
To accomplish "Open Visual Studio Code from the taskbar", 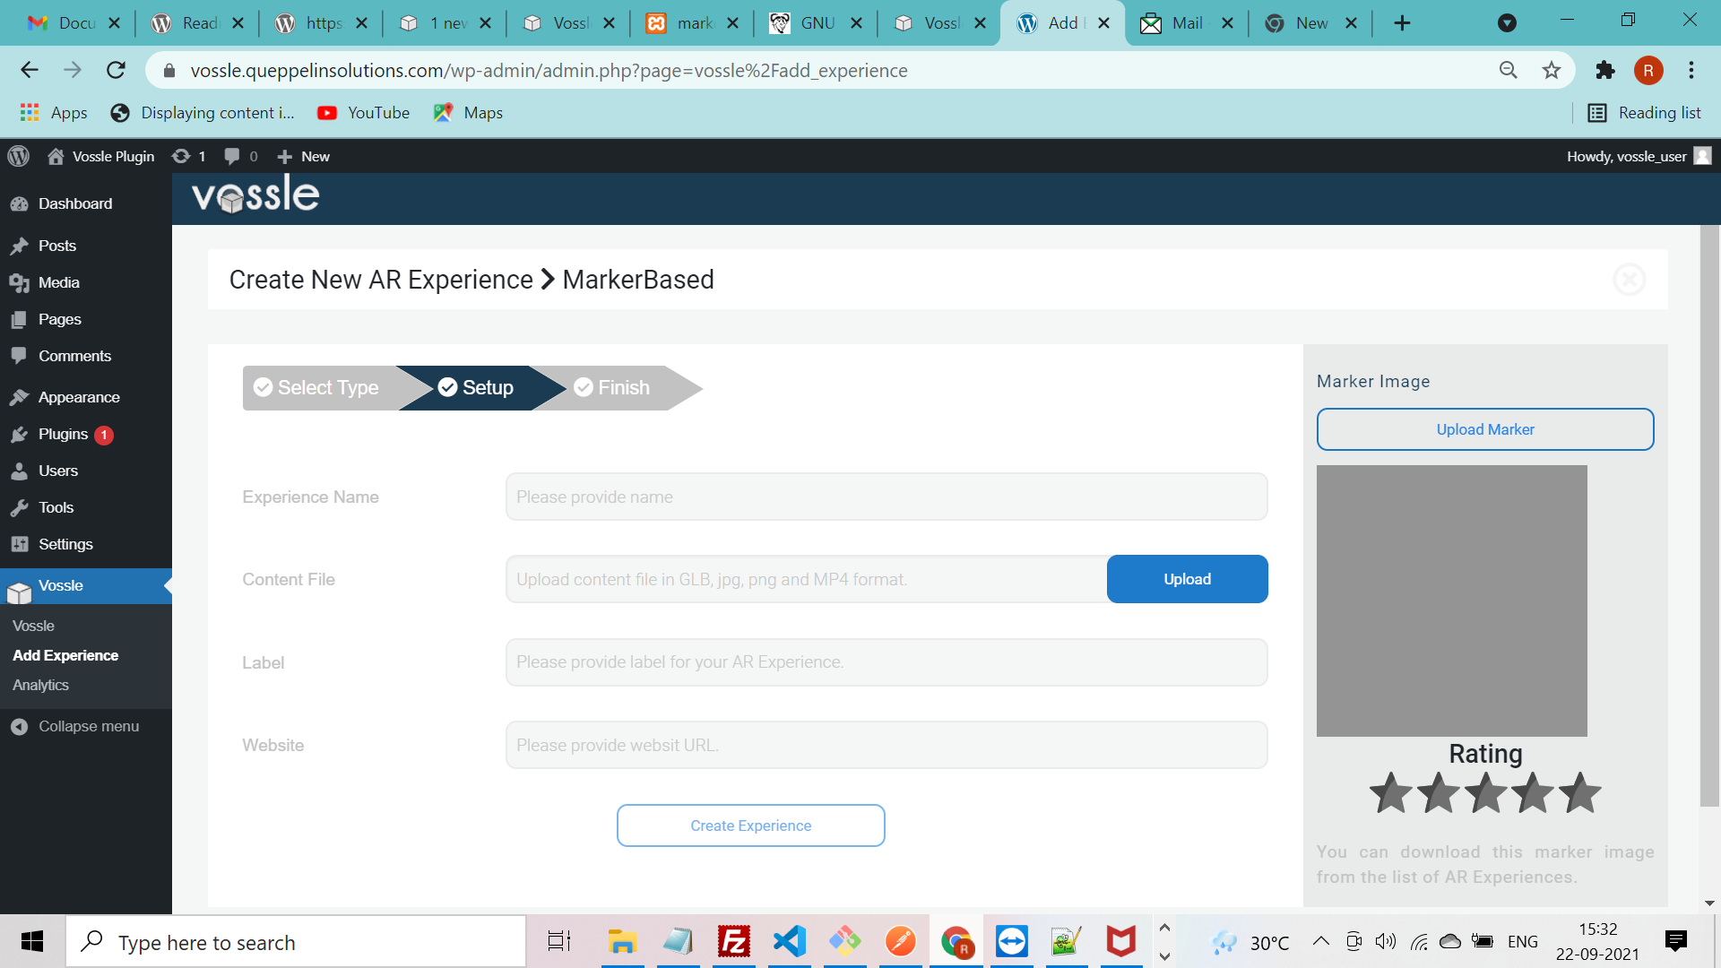I will point(789,941).
